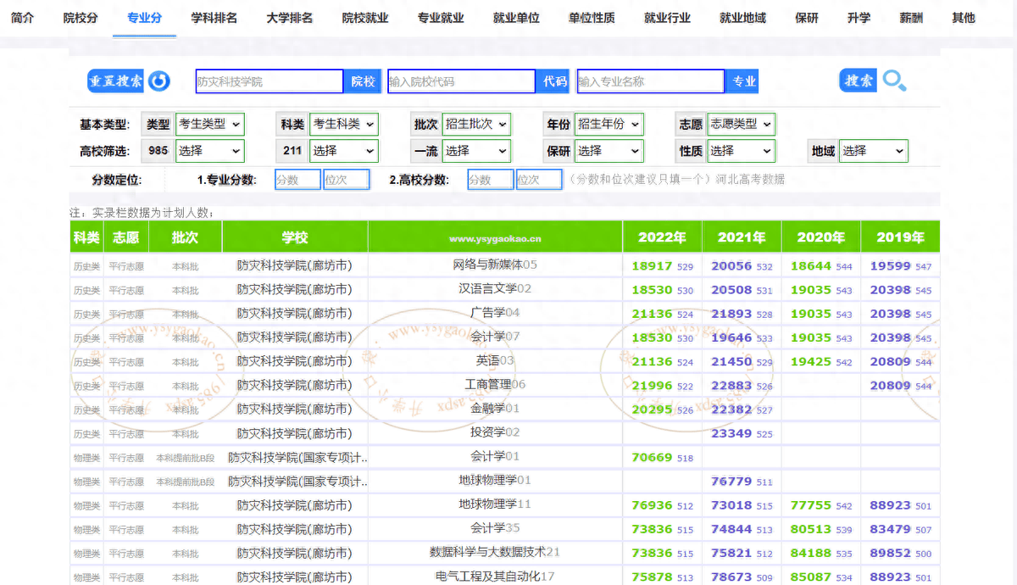Viewport: 1017px width, 585px height.
Task: Select the 招生年份 year dropdown
Action: point(609,124)
